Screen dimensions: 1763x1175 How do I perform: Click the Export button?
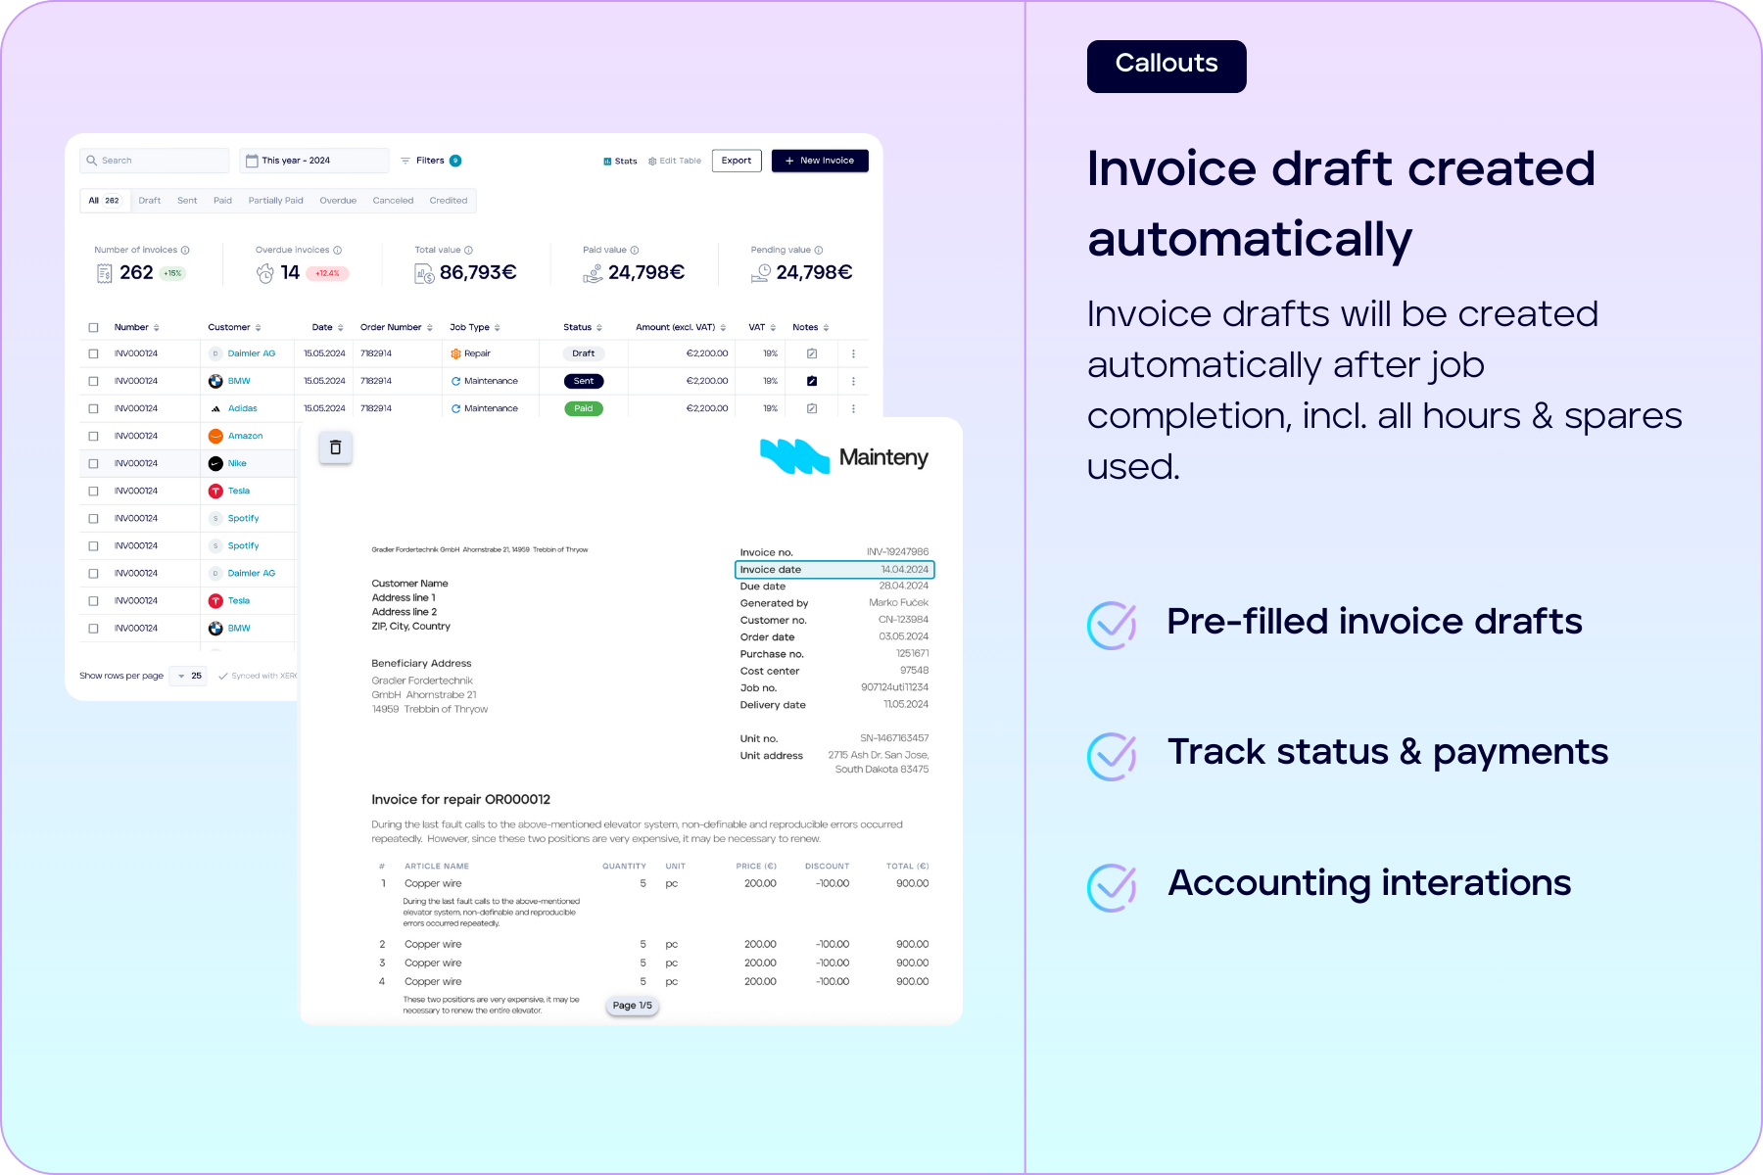click(737, 161)
